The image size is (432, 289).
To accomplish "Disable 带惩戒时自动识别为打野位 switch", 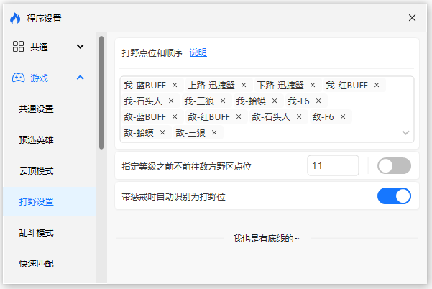I will [x=394, y=196].
